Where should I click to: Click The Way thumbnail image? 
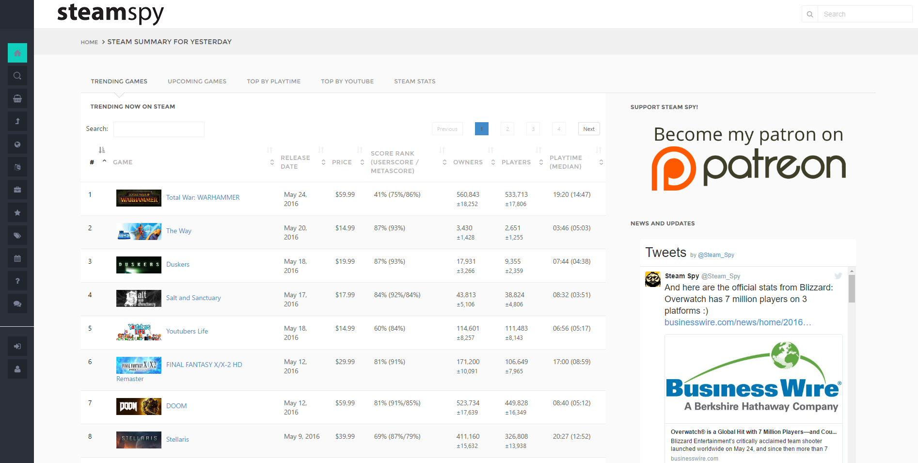click(139, 231)
